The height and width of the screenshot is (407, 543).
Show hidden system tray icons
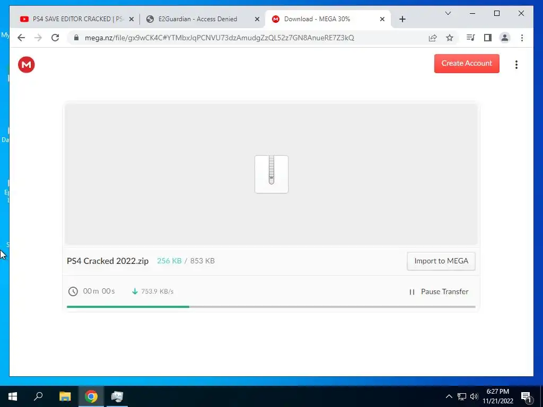click(449, 396)
